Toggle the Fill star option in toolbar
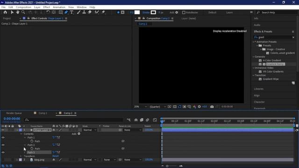 pos(118,13)
